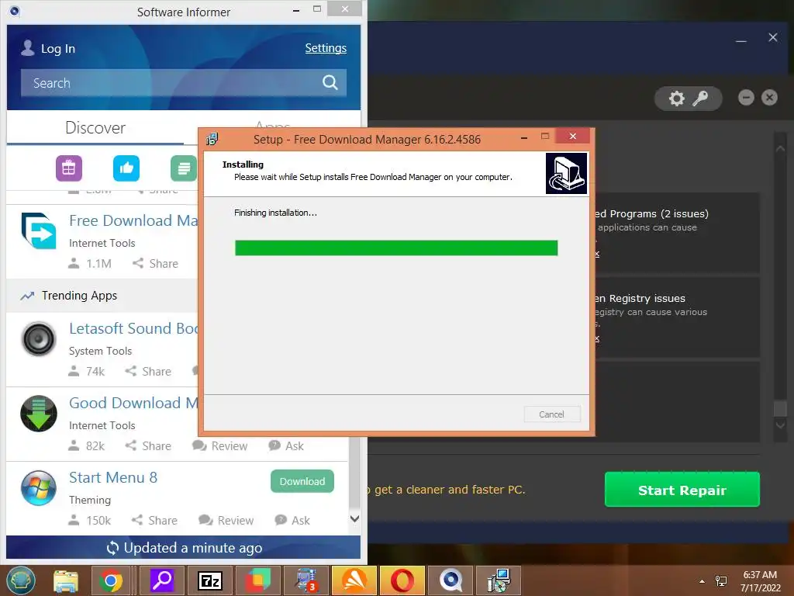Viewport: 794px width, 596px height.
Task: Click the Finishing installation... status text
Action: (x=275, y=213)
